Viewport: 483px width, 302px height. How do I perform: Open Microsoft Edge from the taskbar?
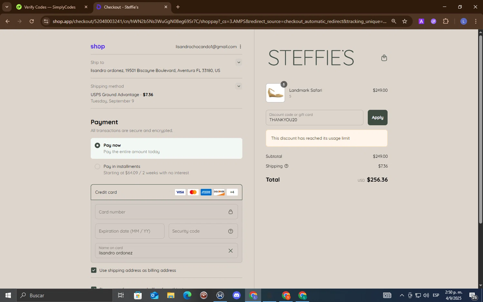click(187, 295)
